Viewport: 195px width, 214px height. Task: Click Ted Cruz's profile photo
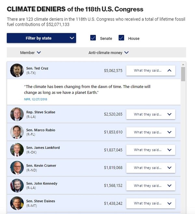(x=17, y=70)
